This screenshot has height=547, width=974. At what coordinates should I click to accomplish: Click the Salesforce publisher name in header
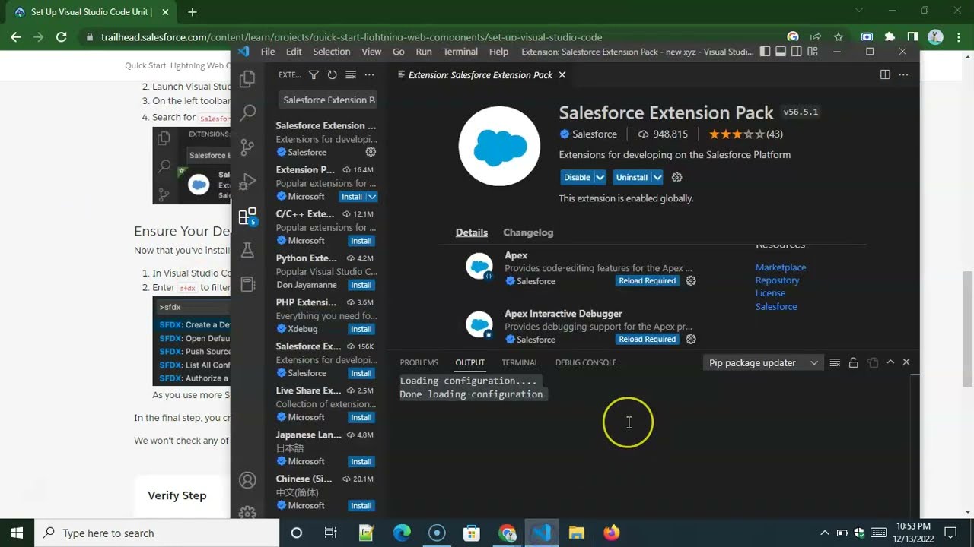(x=594, y=134)
